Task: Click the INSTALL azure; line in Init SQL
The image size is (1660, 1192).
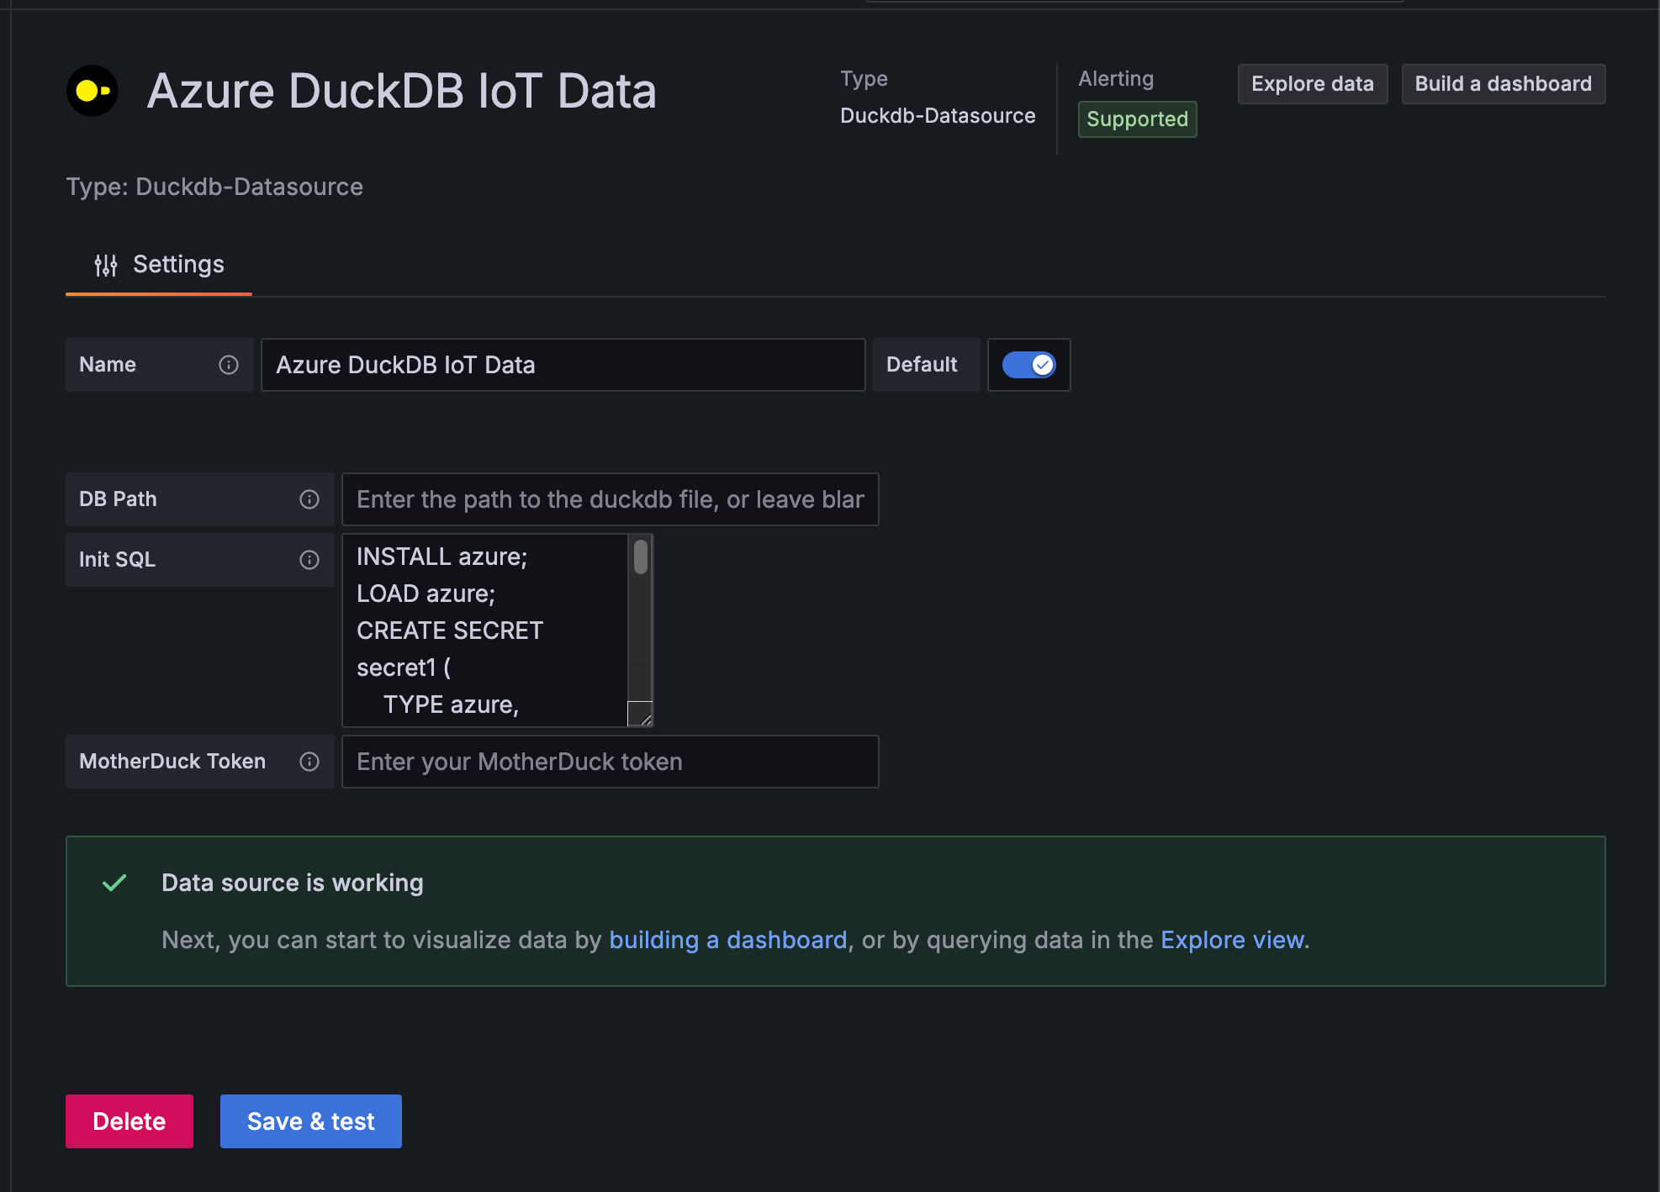Action: coord(442,556)
